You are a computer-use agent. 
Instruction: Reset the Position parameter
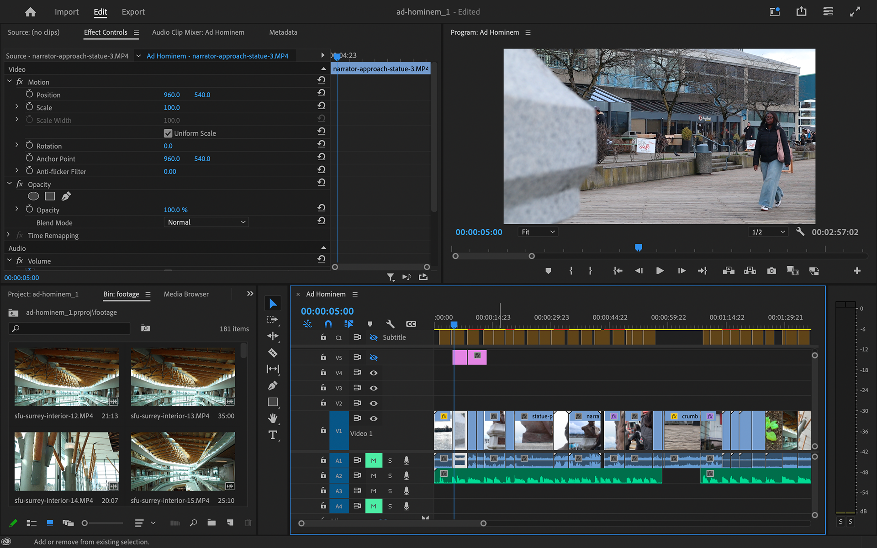pos(322,93)
